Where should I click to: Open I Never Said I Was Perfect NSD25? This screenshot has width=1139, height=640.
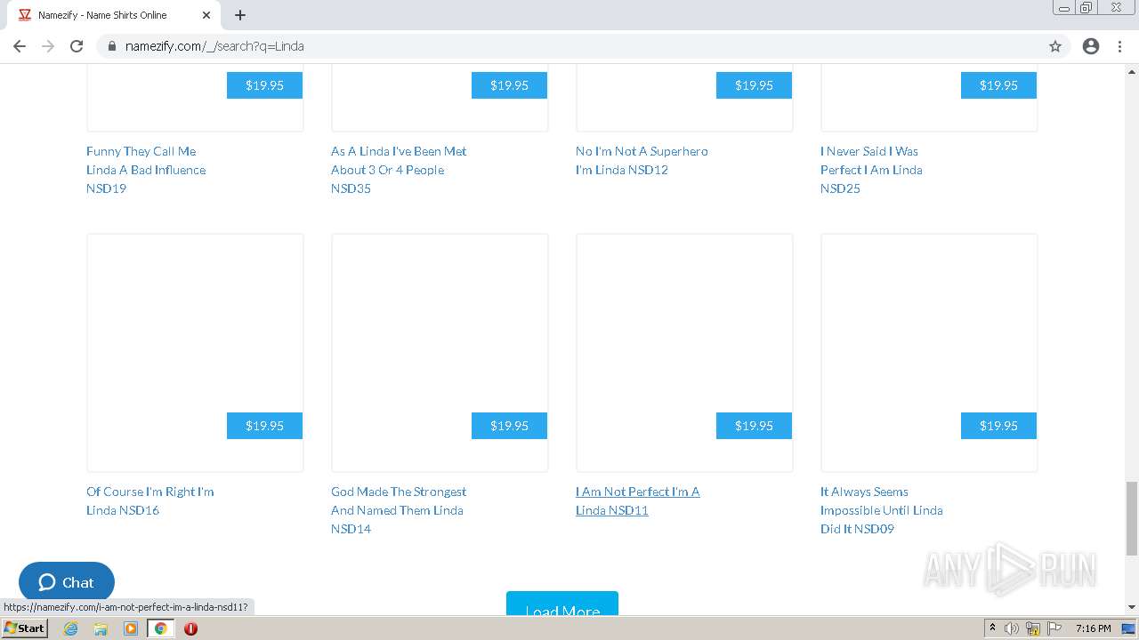[871, 170]
